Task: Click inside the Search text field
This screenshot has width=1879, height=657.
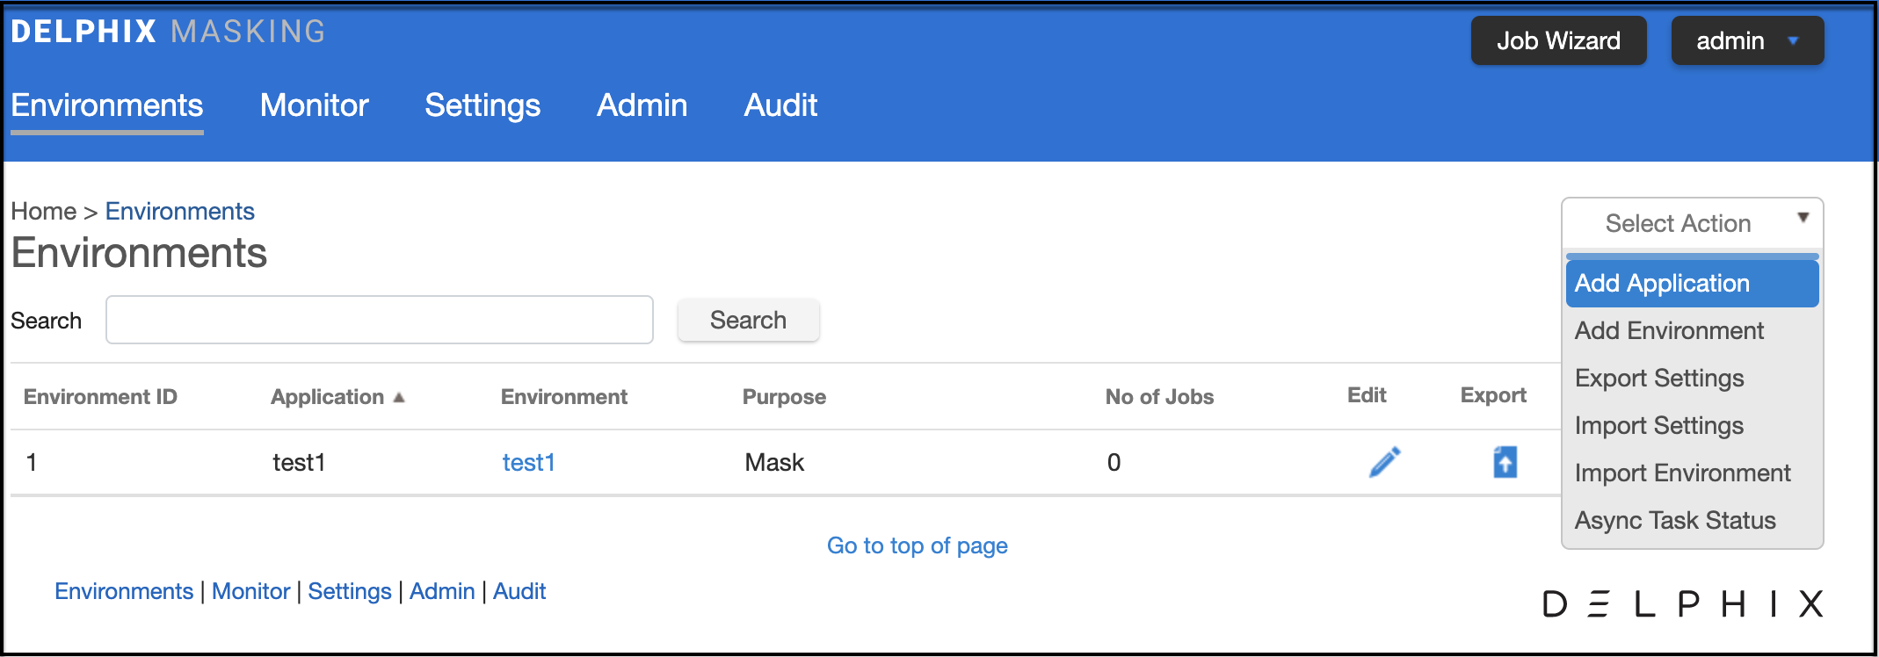Action: pos(379,320)
